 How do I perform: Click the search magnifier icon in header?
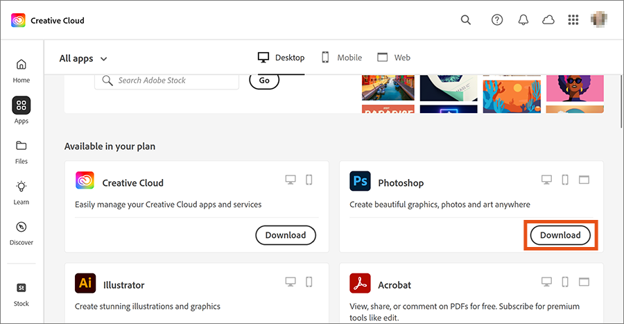466,20
